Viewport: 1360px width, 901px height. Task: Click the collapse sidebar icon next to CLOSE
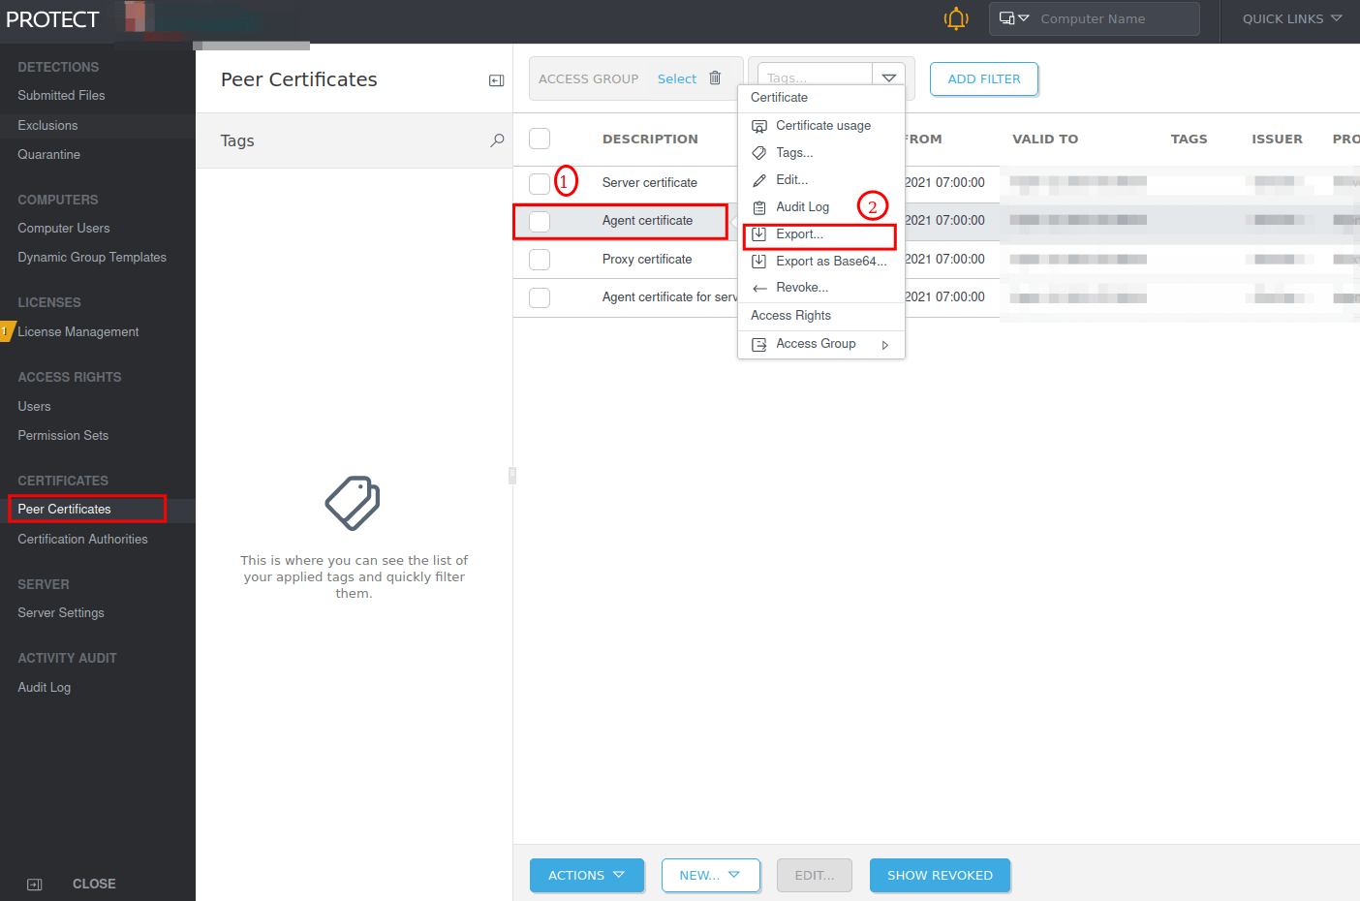point(34,884)
